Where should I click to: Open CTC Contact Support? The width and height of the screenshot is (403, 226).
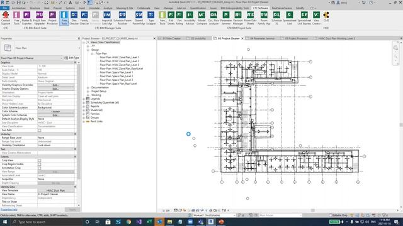6,18
